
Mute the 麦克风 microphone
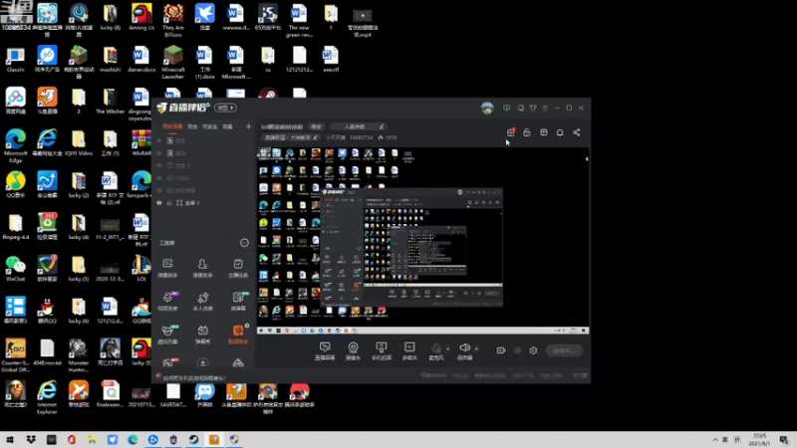click(x=435, y=350)
